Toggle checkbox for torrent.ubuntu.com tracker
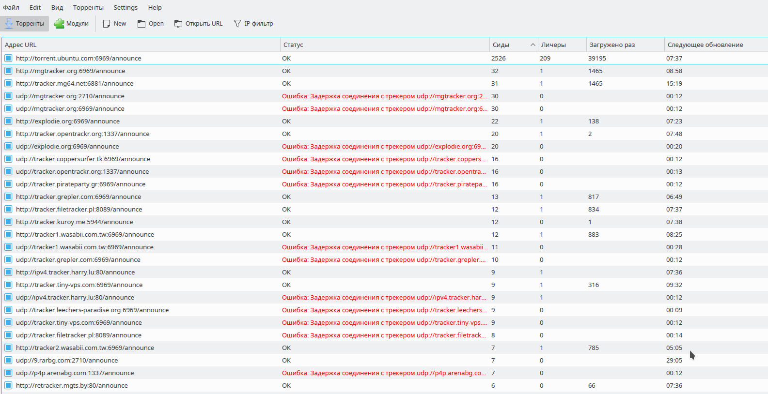This screenshot has width=768, height=394. [8, 58]
